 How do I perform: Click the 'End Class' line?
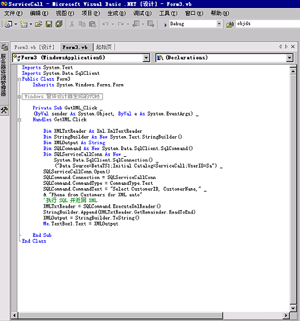point(34,241)
